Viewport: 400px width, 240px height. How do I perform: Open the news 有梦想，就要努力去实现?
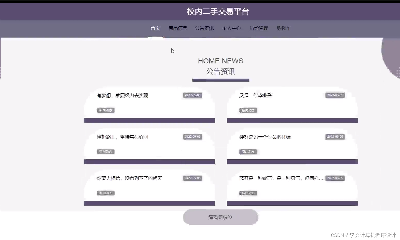click(122, 95)
